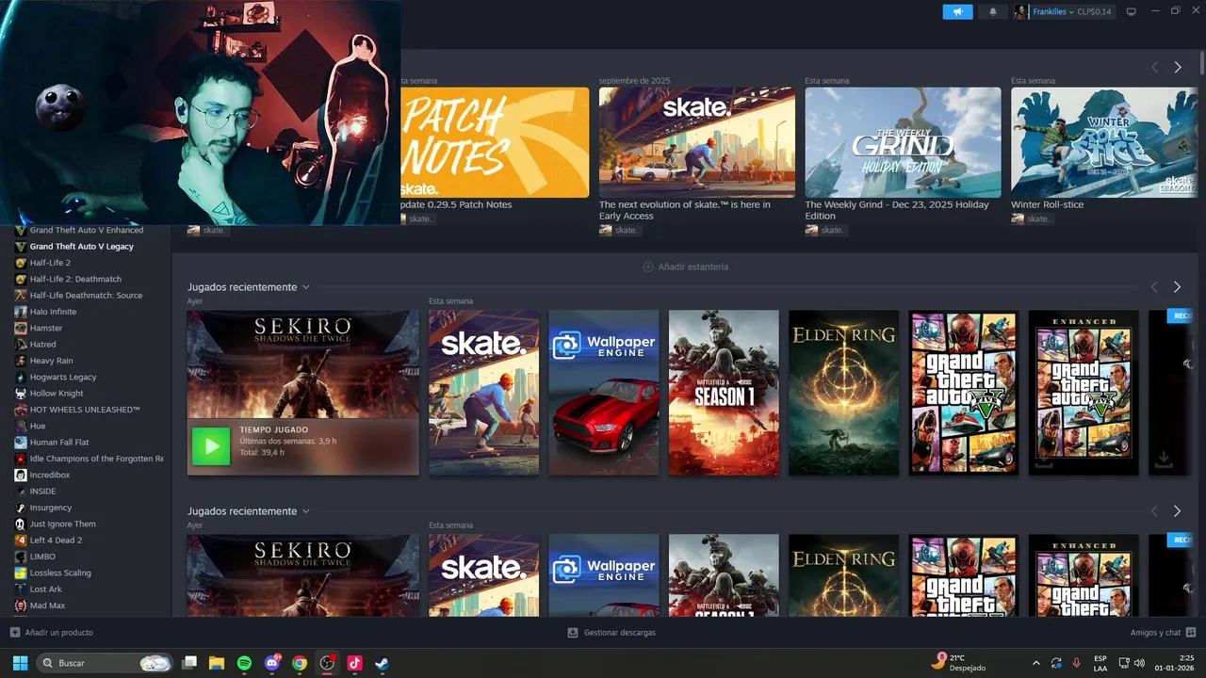
Task: Select Grand Theft Auto V Enhanced in library list
Action: 87,230
